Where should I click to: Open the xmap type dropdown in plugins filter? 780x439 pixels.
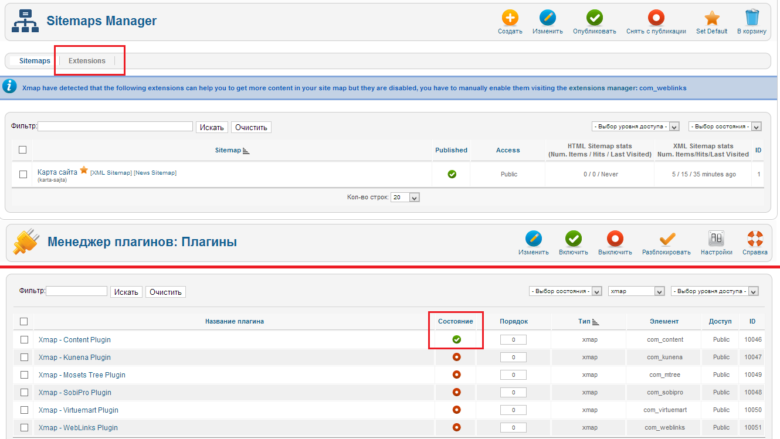[x=636, y=291]
